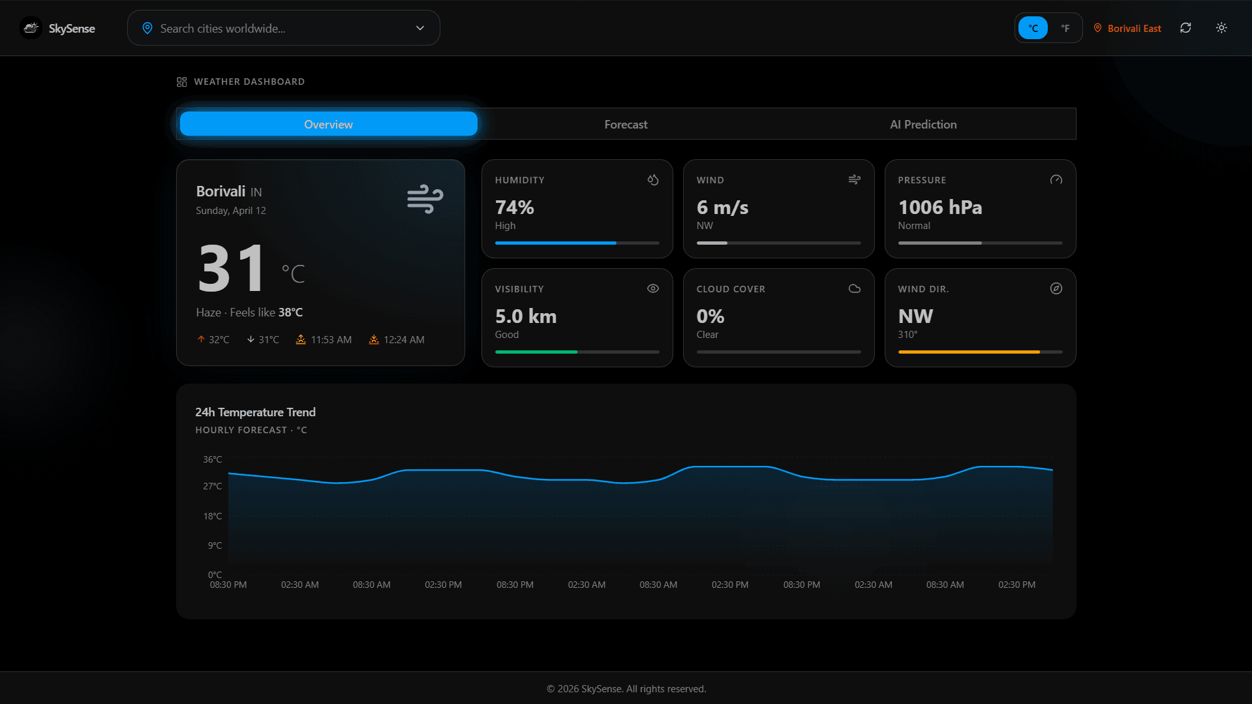Switch units to Celsius
The height and width of the screenshot is (704, 1252).
(x=1033, y=28)
